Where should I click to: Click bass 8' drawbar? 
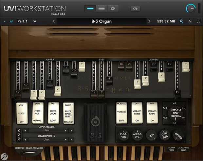[x=102, y=94]
